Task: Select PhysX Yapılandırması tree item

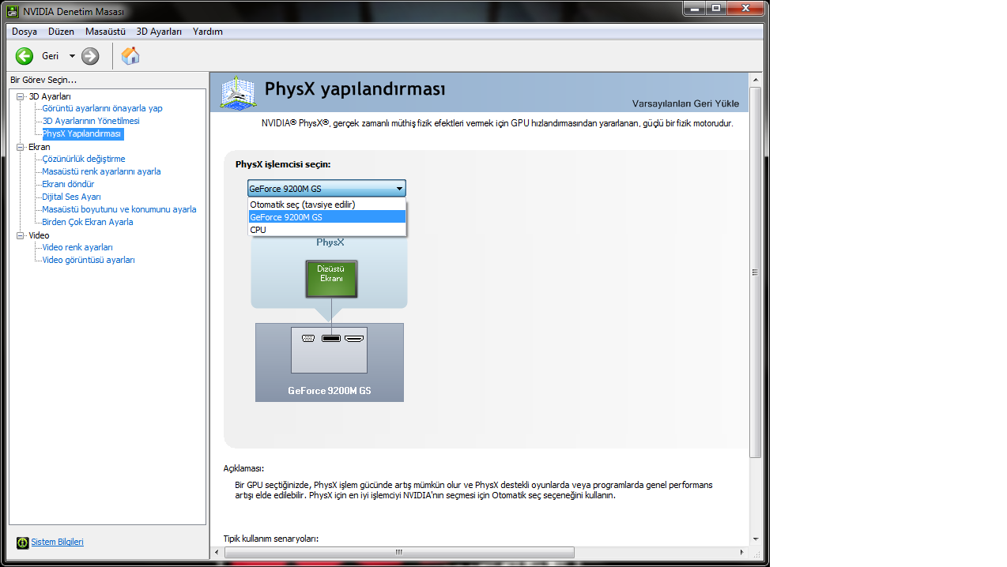Action: click(82, 134)
